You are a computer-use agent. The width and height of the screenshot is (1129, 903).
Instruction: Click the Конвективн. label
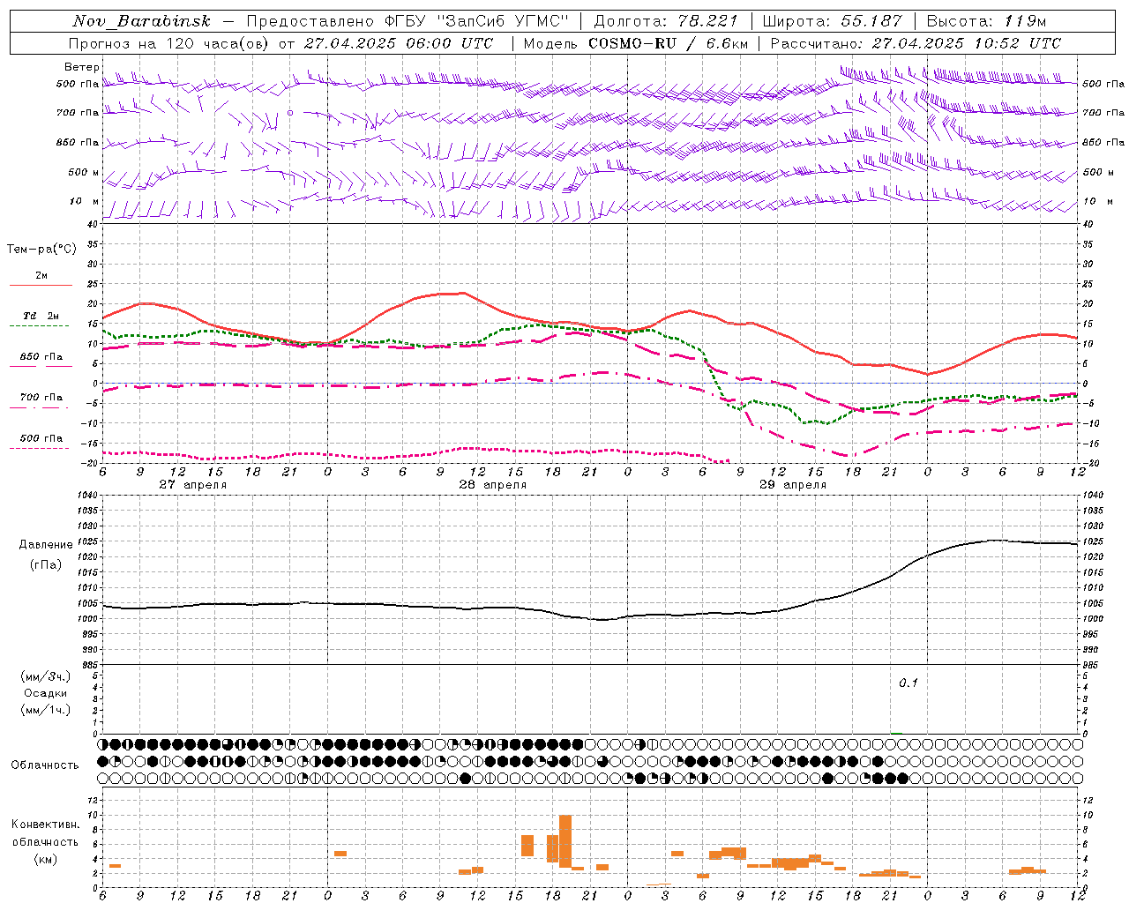click(45, 825)
